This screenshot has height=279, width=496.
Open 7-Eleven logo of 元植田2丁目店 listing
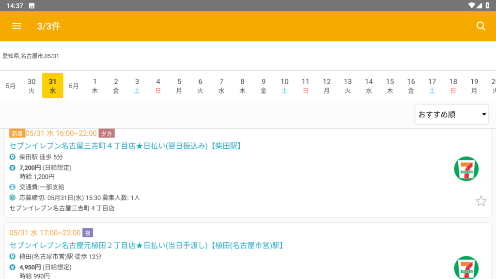tap(466, 267)
